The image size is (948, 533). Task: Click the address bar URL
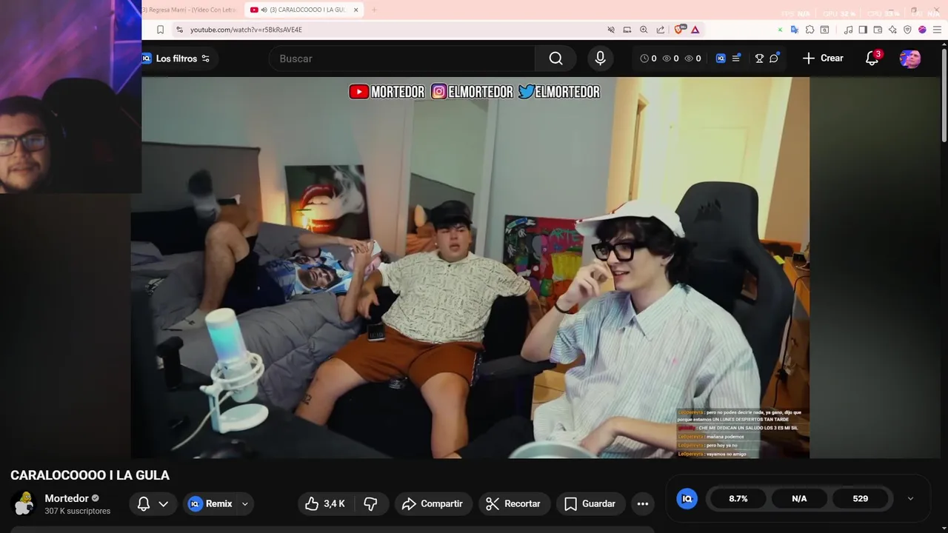pyautogui.click(x=246, y=30)
